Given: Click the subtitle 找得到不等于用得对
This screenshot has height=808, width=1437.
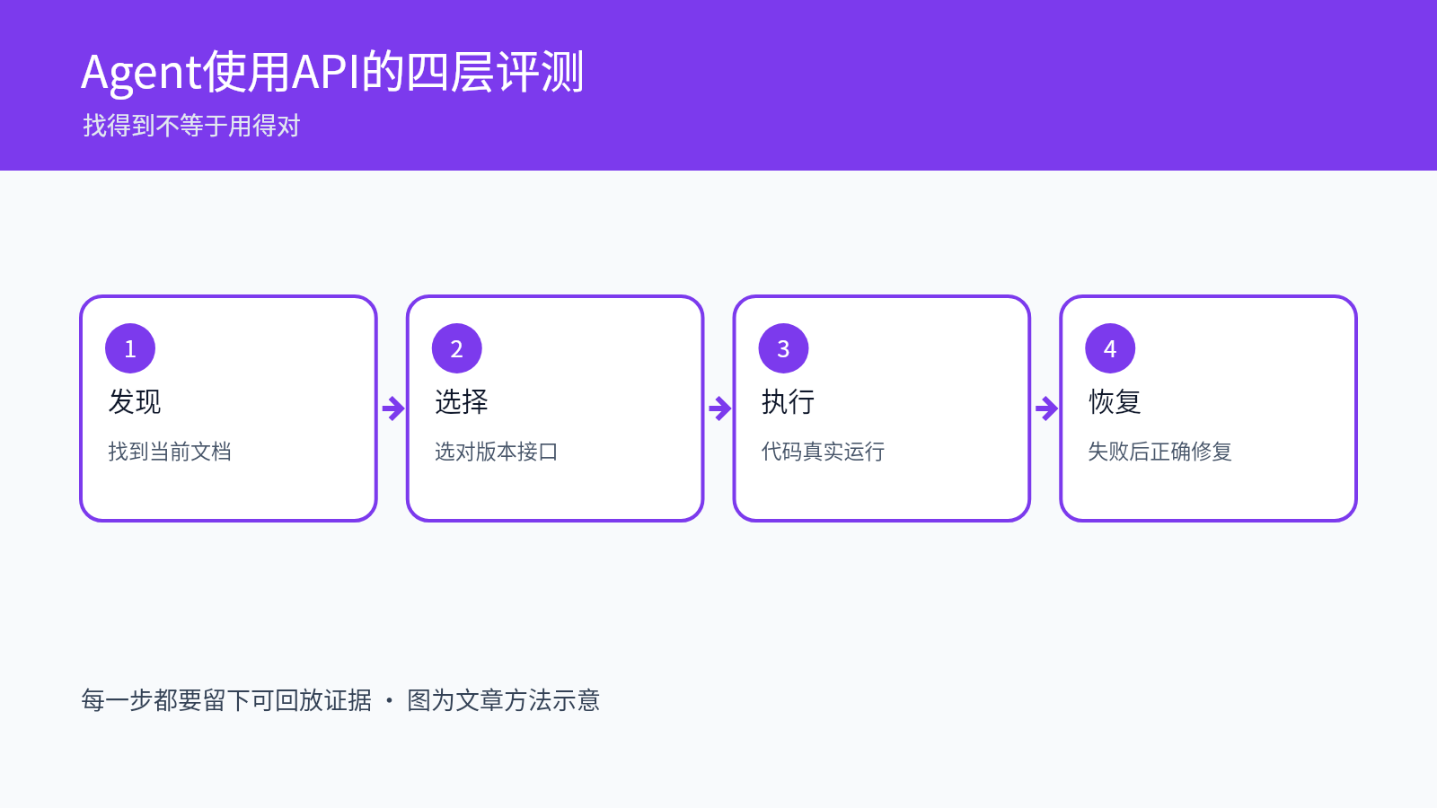Looking at the screenshot, I should click(x=191, y=126).
